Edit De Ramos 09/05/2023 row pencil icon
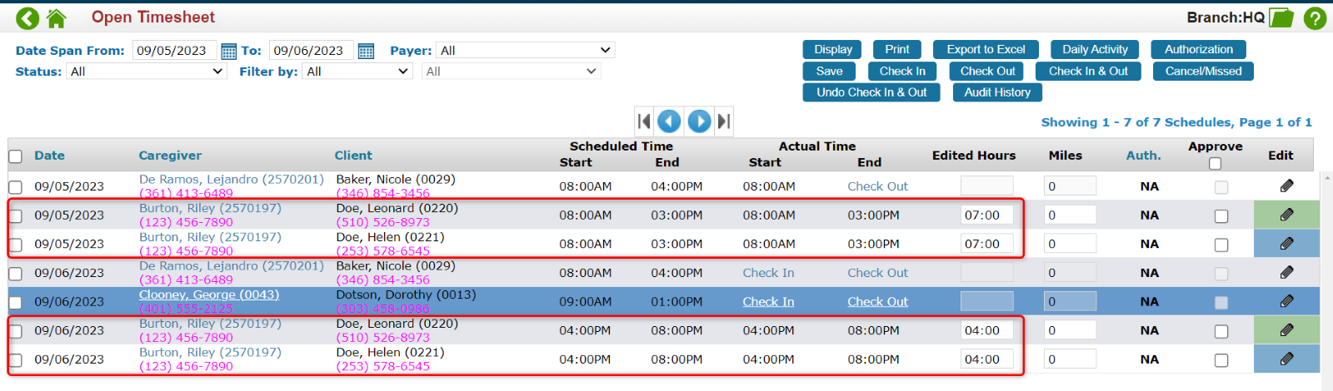Screen dimensions: 1333x391 click(1286, 186)
